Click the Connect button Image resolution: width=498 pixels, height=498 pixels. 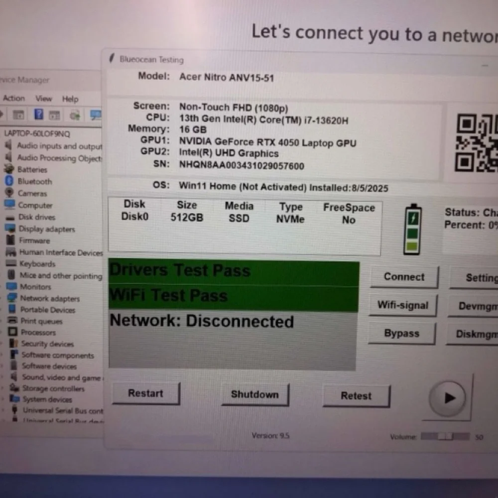pos(404,277)
